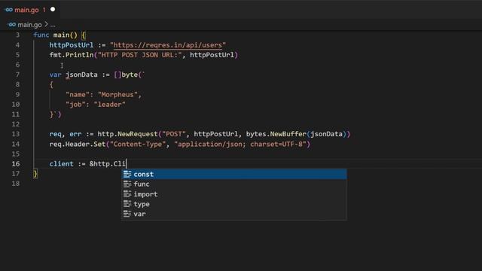Click the Go file icon in main.go tab
Image resolution: width=482 pixels, height=271 pixels.
click(x=8, y=10)
